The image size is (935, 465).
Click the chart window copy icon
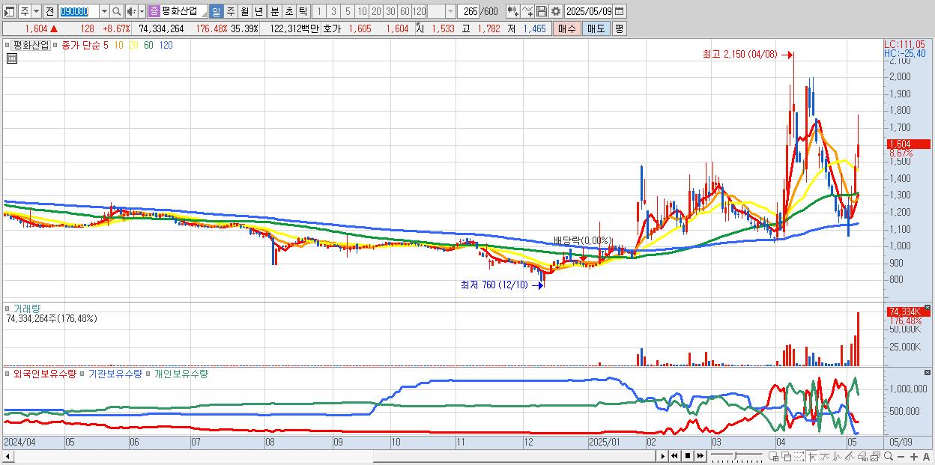[x=875, y=456]
